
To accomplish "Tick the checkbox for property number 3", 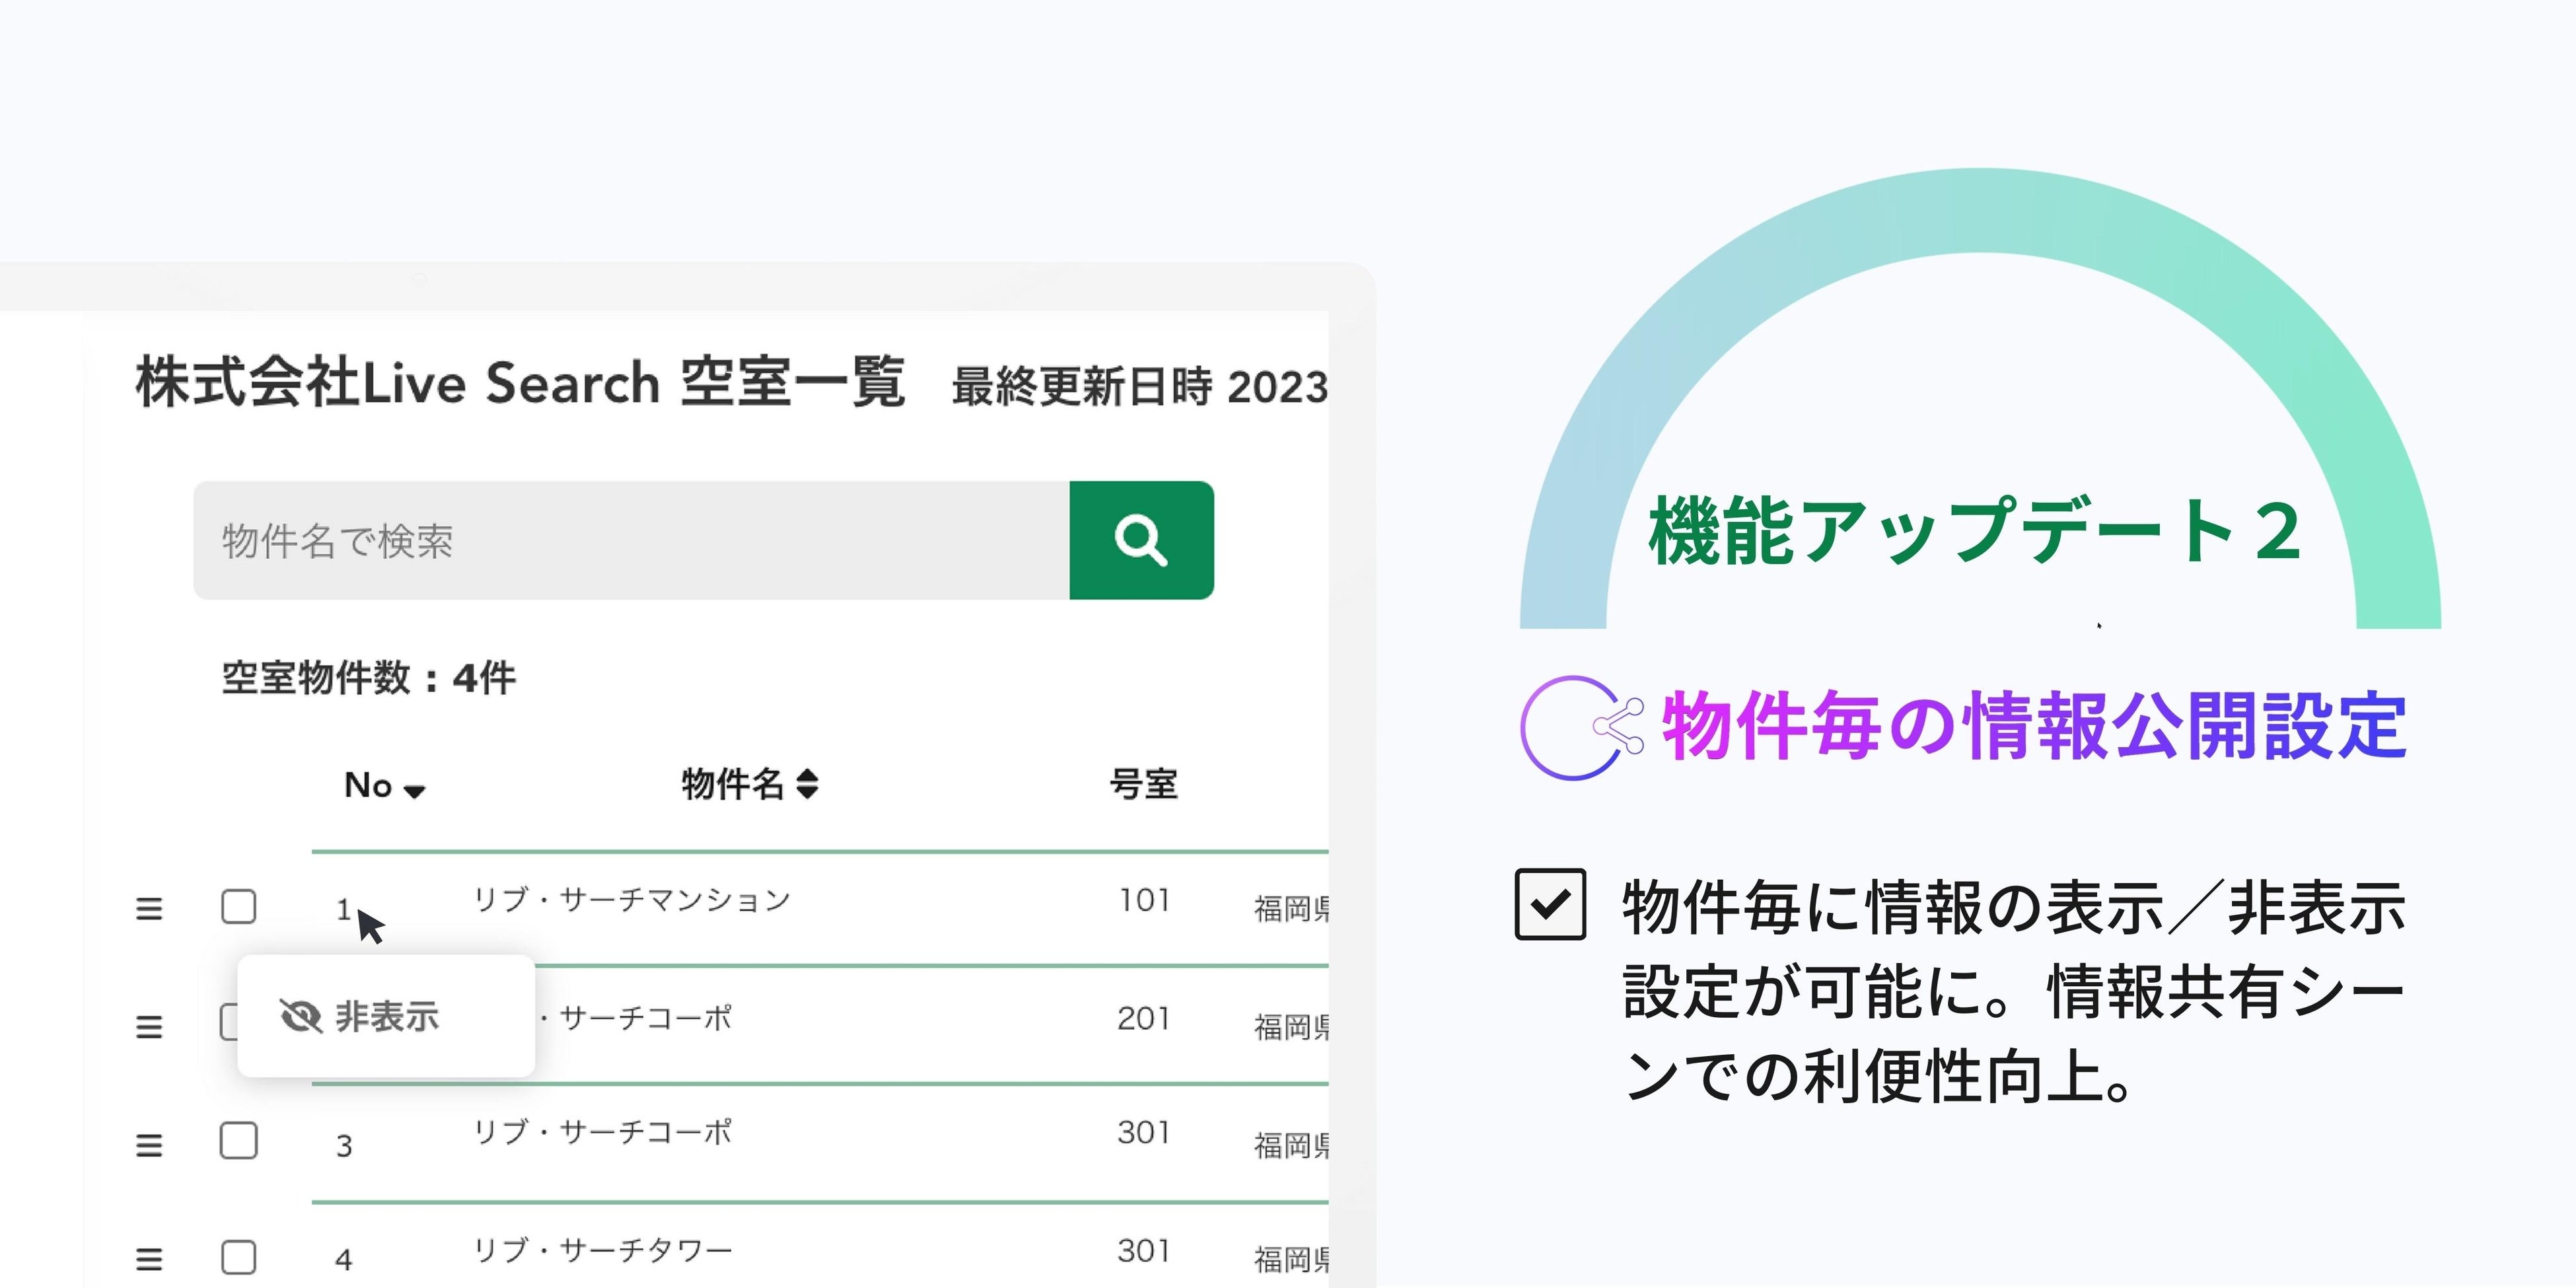I will (238, 1141).
